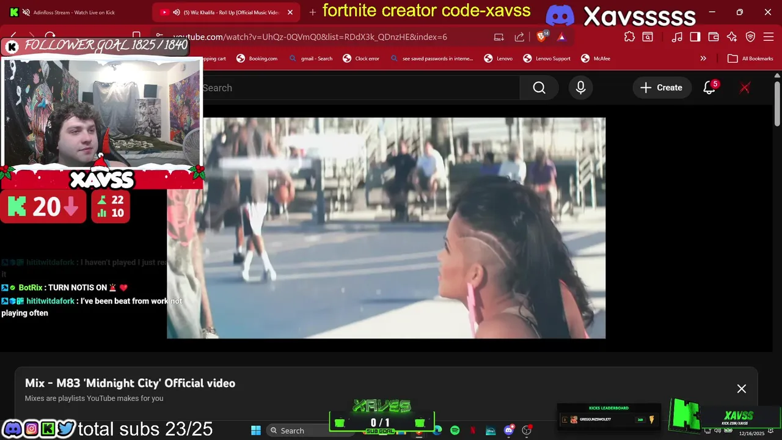The image size is (782, 440).
Task: Click the page vertical scrollbar
Action: (778, 104)
